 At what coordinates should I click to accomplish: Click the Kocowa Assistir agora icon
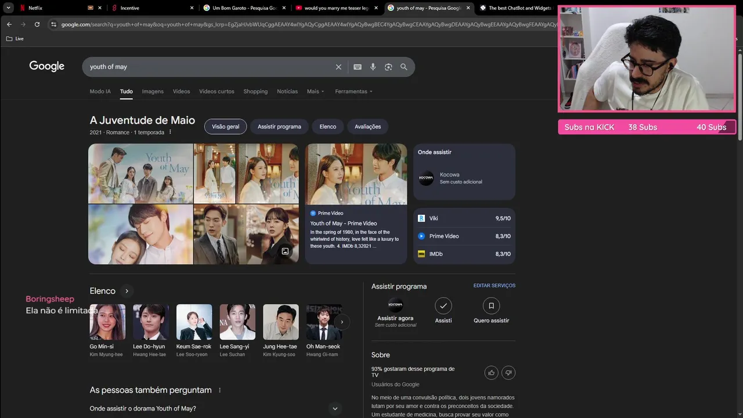click(x=395, y=305)
